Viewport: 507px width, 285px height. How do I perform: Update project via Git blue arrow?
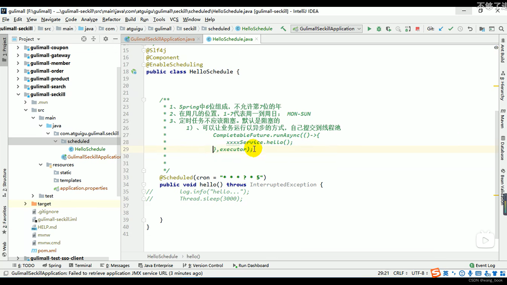click(x=441, y=29)
